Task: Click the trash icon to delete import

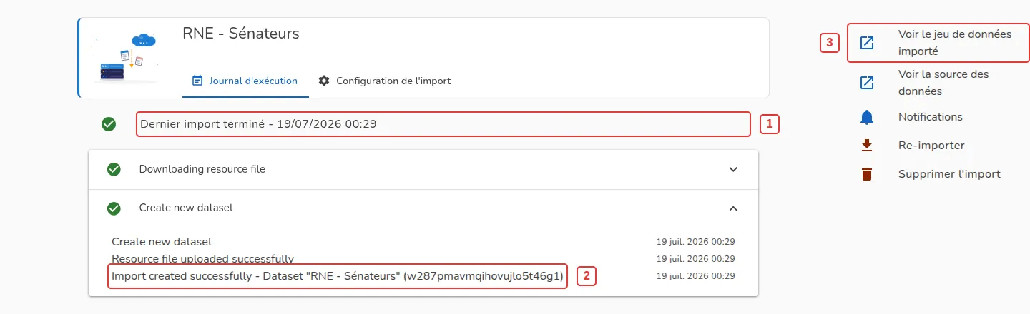Action: tap(866, 174)
